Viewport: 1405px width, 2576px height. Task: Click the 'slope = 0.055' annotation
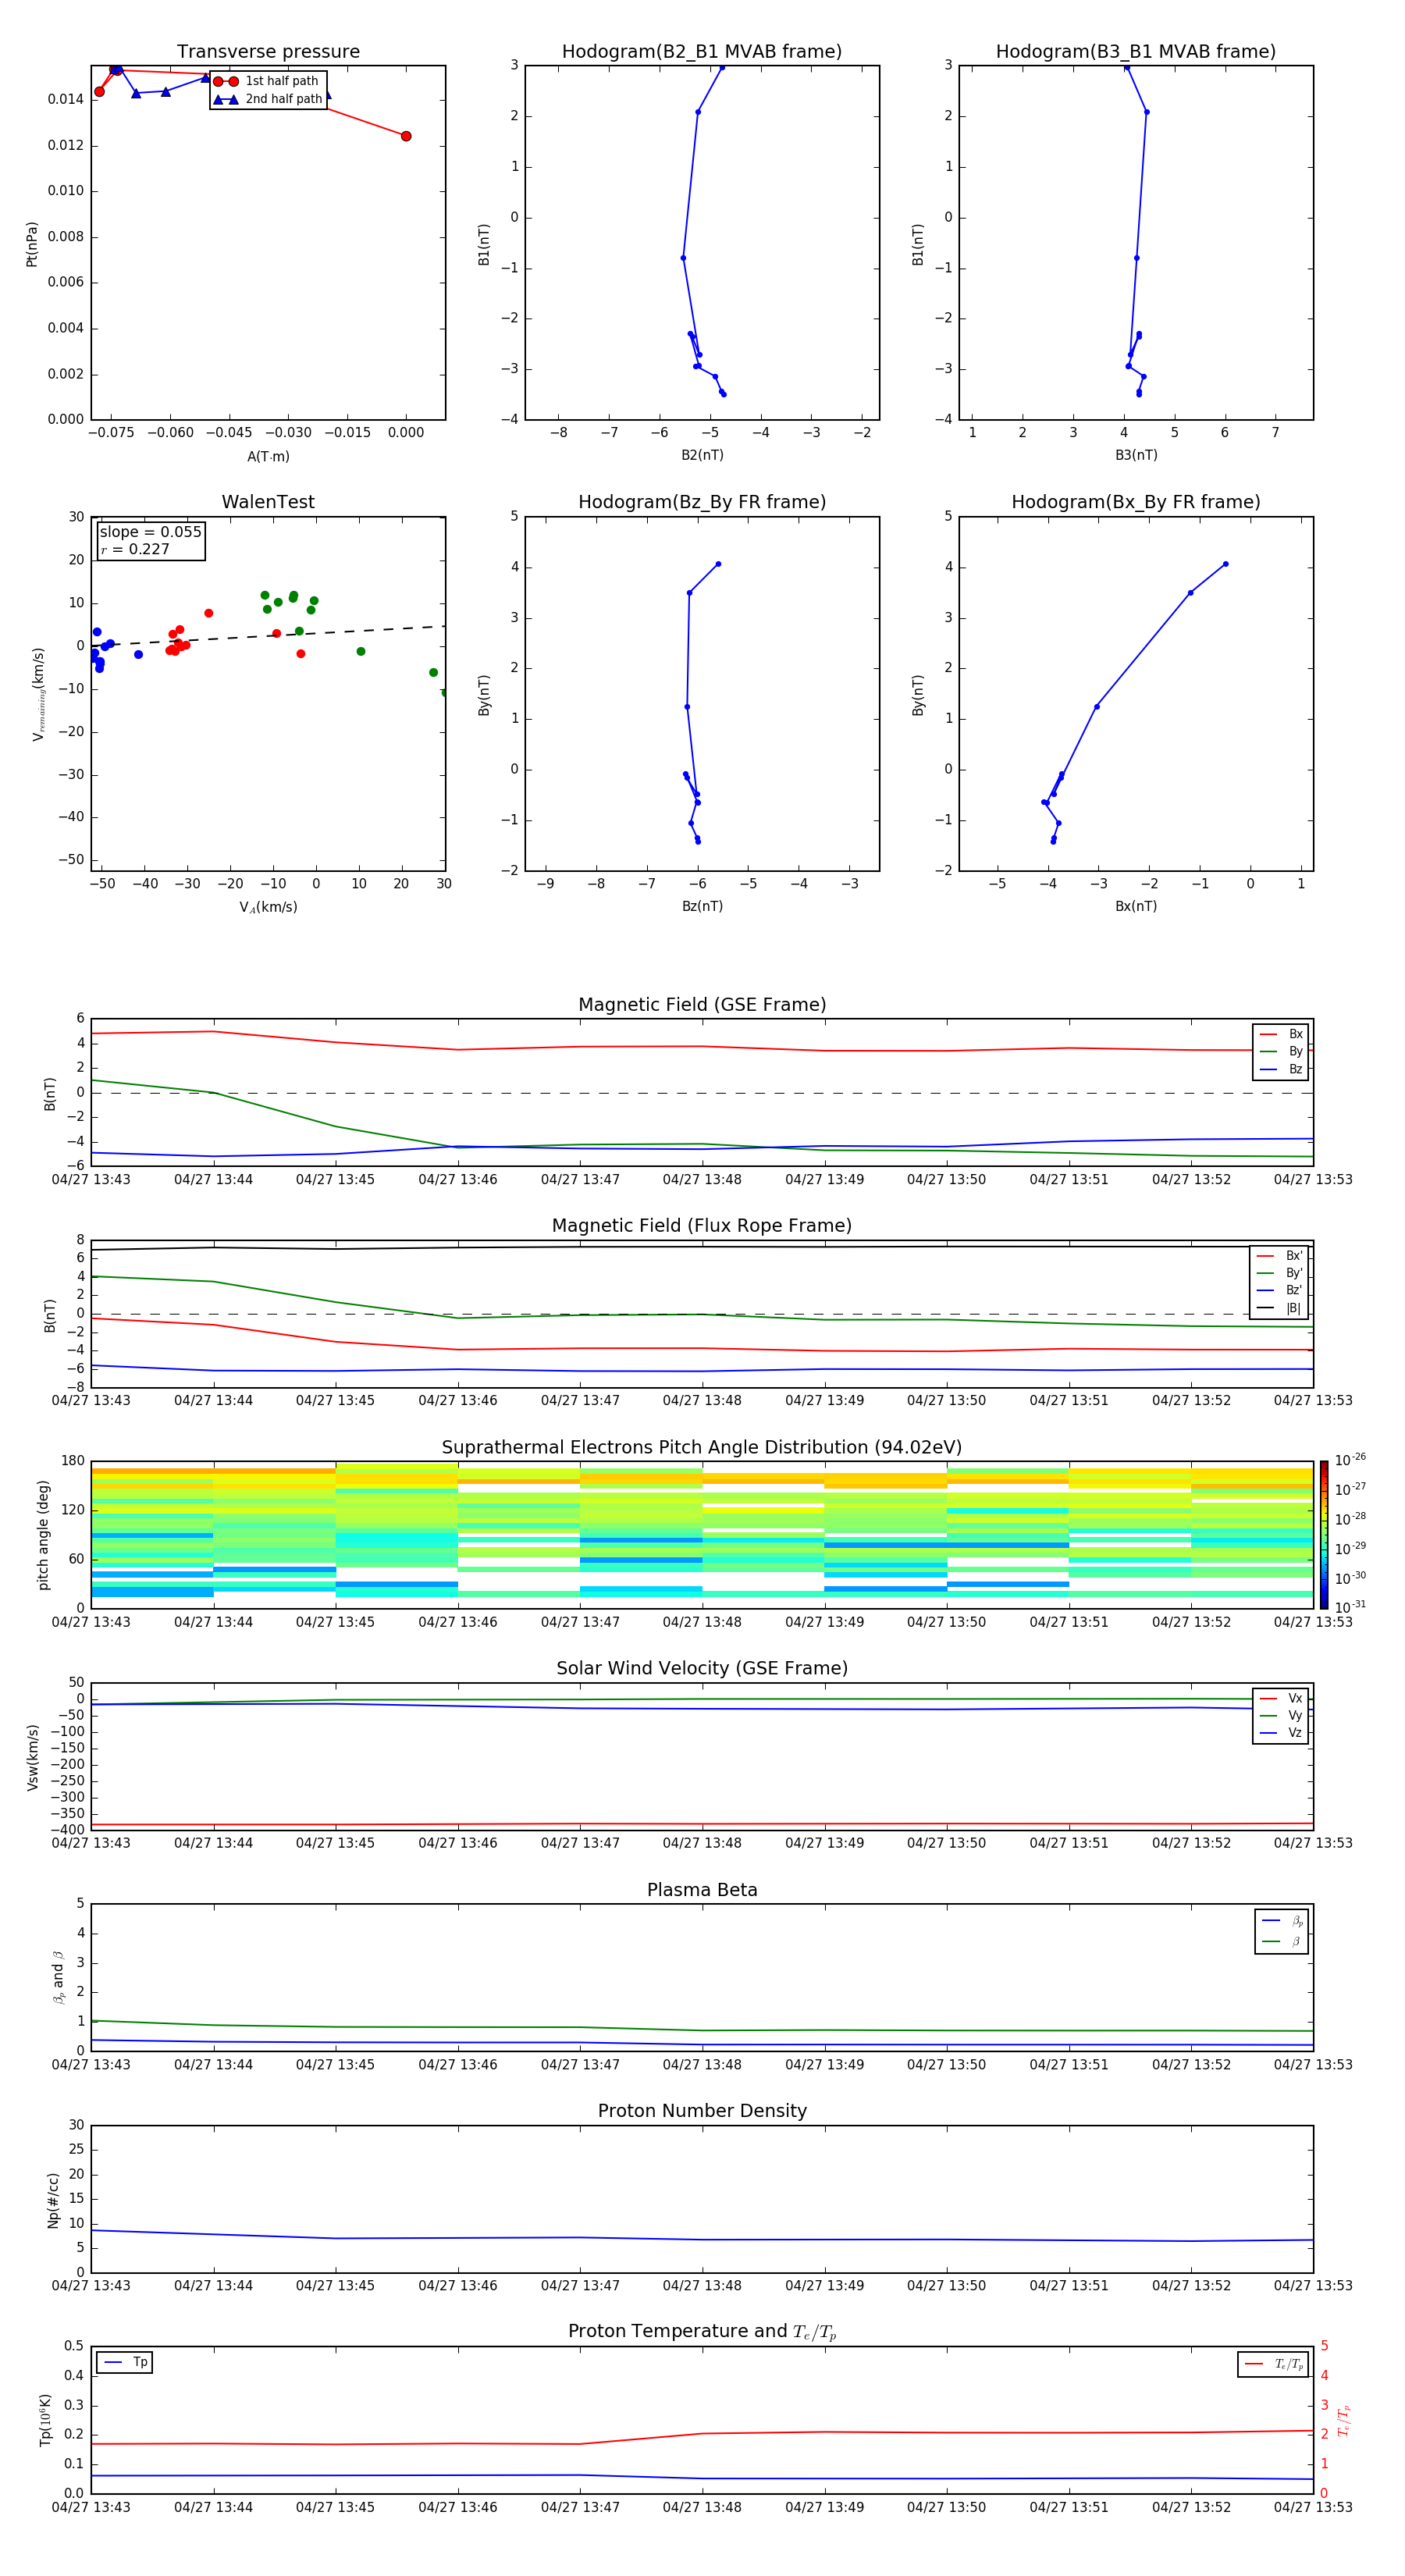[150, 532]
